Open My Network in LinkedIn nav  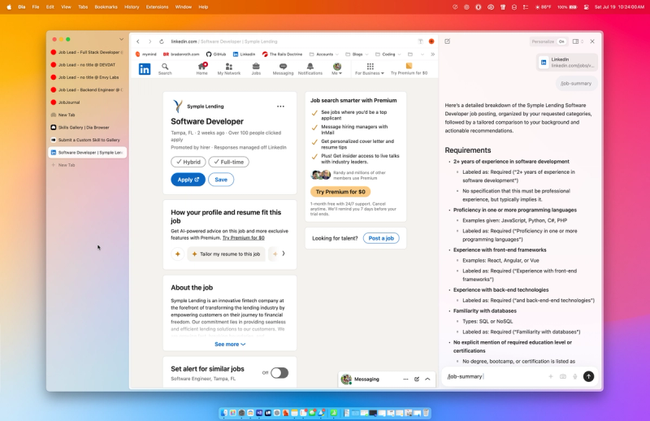pyautogui.click(x=229, y=69)
